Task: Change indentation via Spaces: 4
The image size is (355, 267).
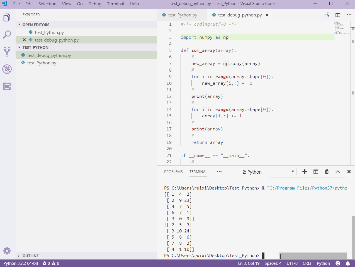Action: coord(273,263)
